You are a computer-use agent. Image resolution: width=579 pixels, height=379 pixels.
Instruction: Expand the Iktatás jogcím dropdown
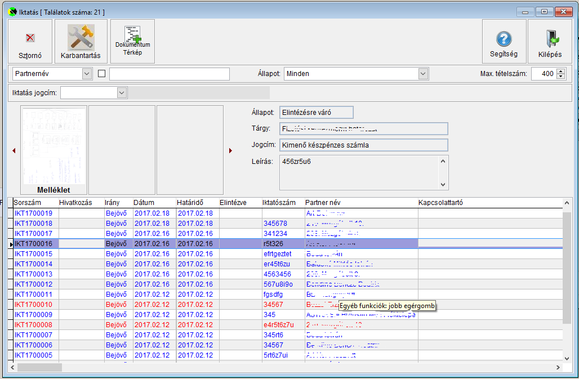[122, 92]
